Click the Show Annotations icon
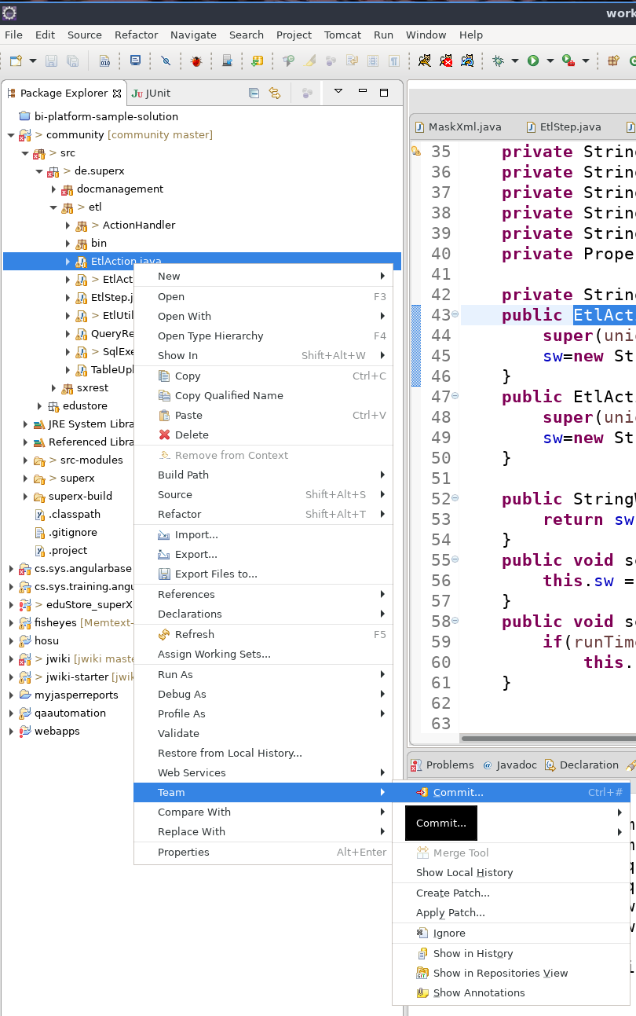The height and width of the screenshot is (1016, 636). click(422, 992)
